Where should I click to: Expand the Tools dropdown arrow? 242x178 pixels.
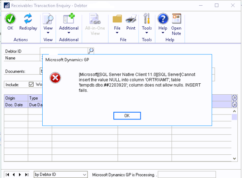tap(146, 33)
